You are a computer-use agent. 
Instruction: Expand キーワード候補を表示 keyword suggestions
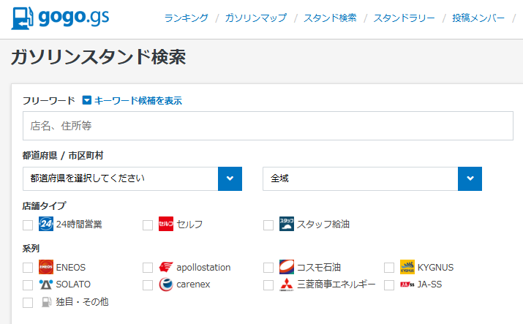pyautogui.click(x=132, y=101)
